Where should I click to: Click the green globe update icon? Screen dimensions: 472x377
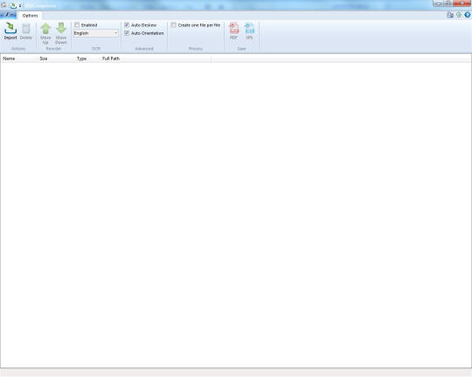[x=459, y=15]
